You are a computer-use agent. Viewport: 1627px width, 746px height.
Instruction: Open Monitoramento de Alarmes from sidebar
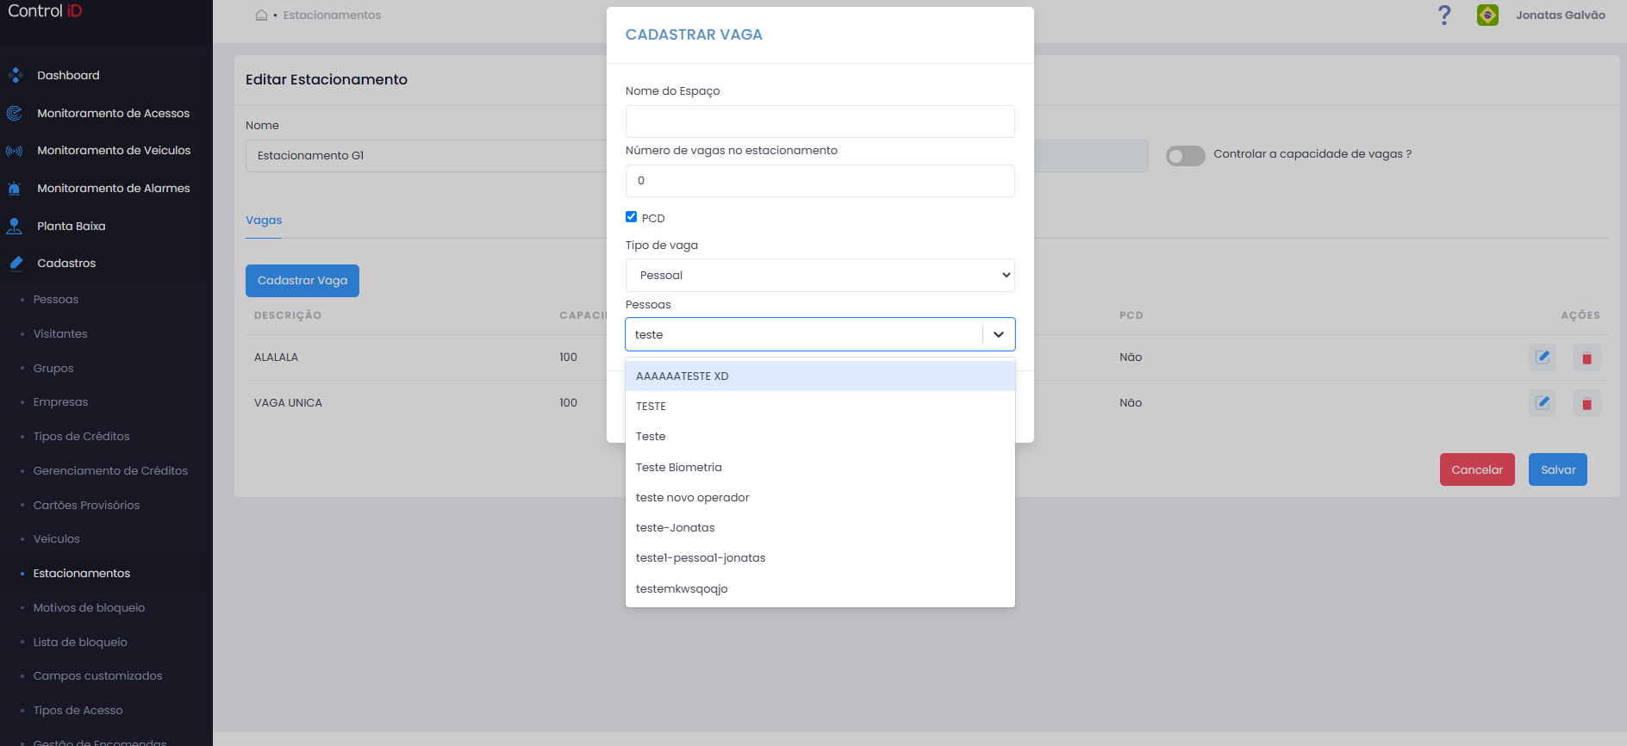[113, 188]
